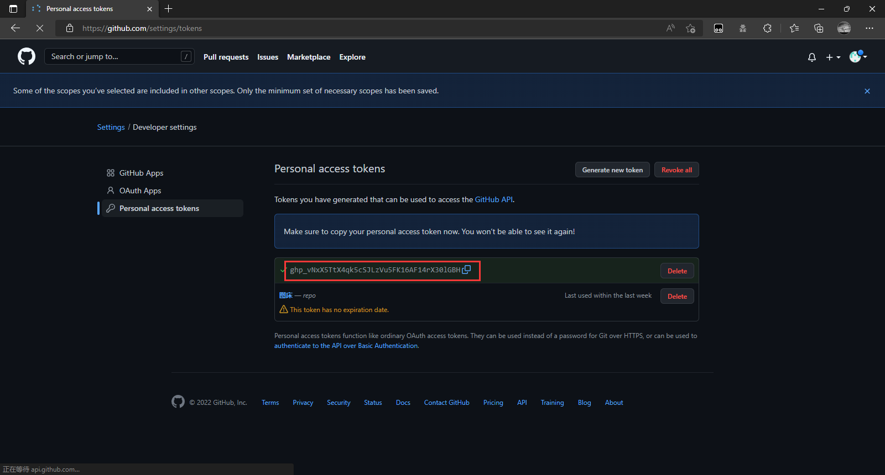Click the ghp_ token text
The width and height of the screenshot is (885, 475).
(375, 270)
